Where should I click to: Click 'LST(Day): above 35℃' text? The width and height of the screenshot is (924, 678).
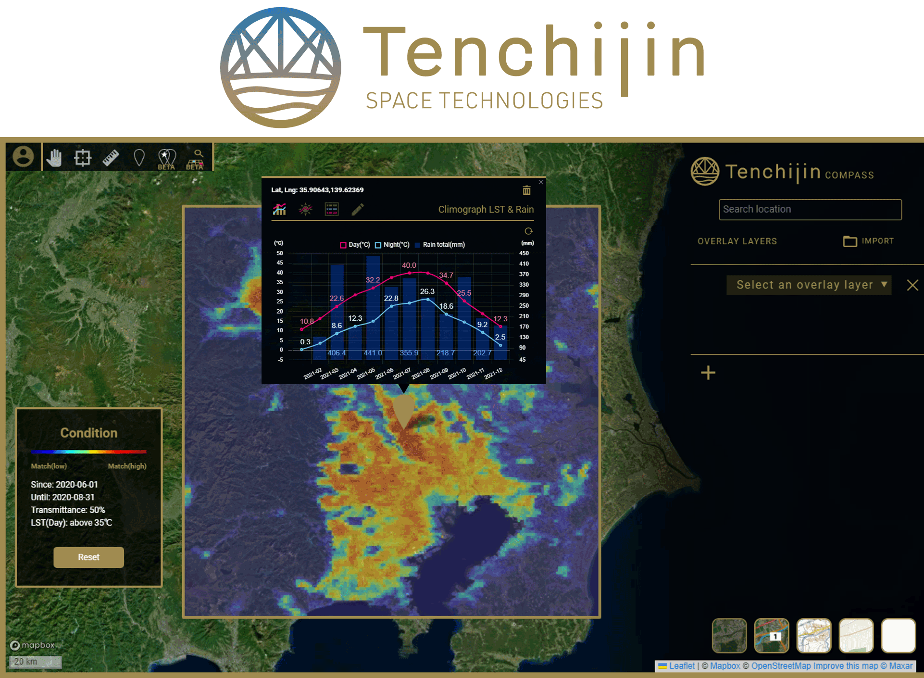[x=71, y=523]
